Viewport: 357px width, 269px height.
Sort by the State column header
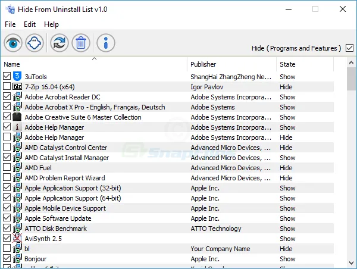click(305, 64)
